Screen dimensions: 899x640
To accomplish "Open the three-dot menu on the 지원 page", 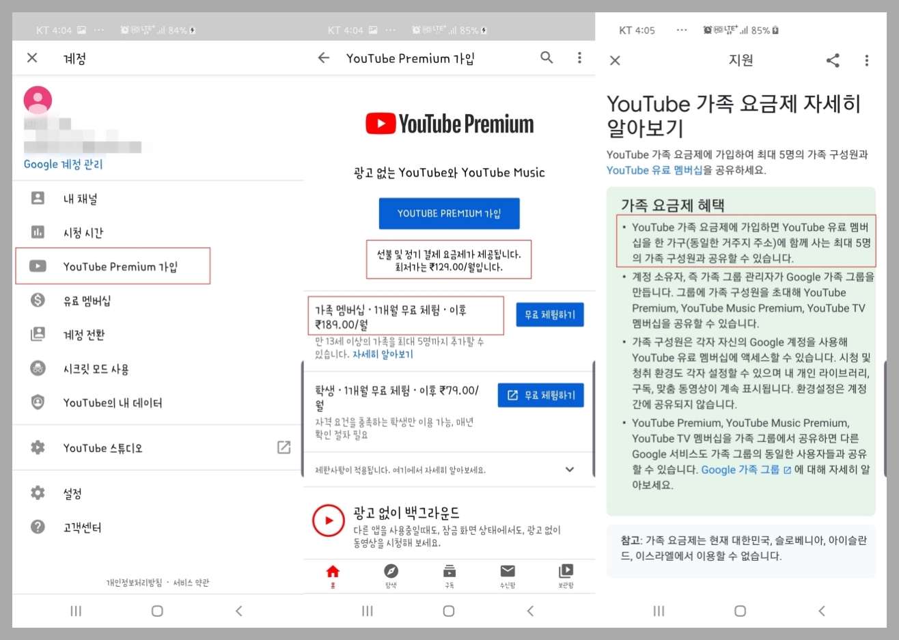I will (866, 60).
